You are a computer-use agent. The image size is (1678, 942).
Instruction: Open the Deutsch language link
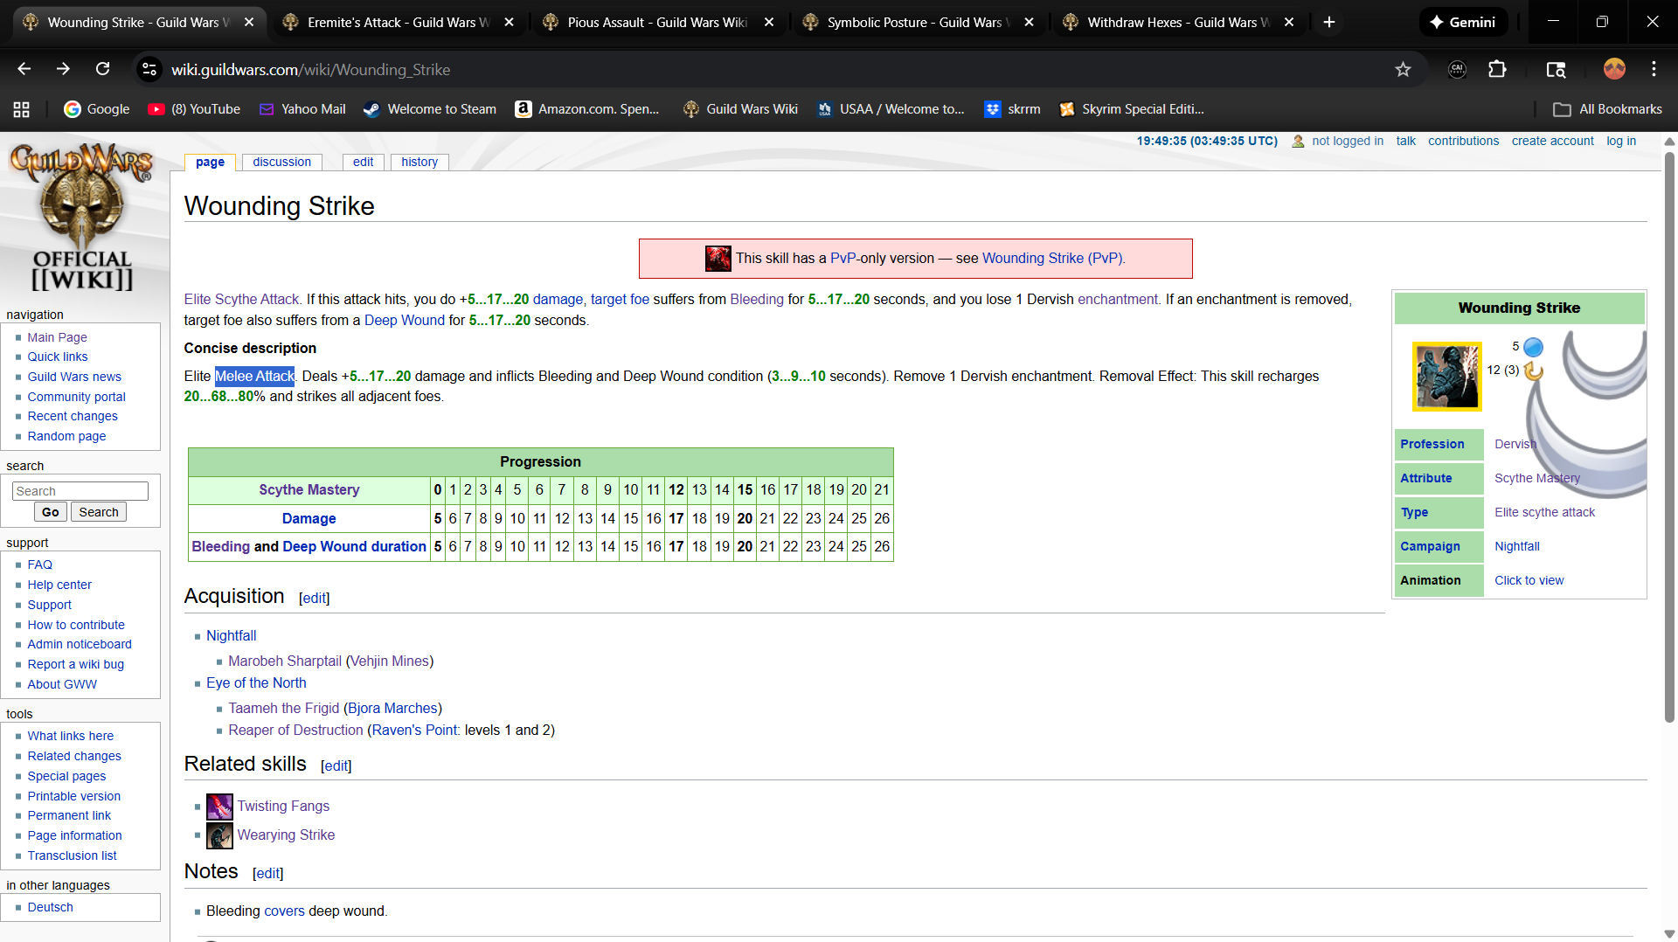click(x=51, y=908)
